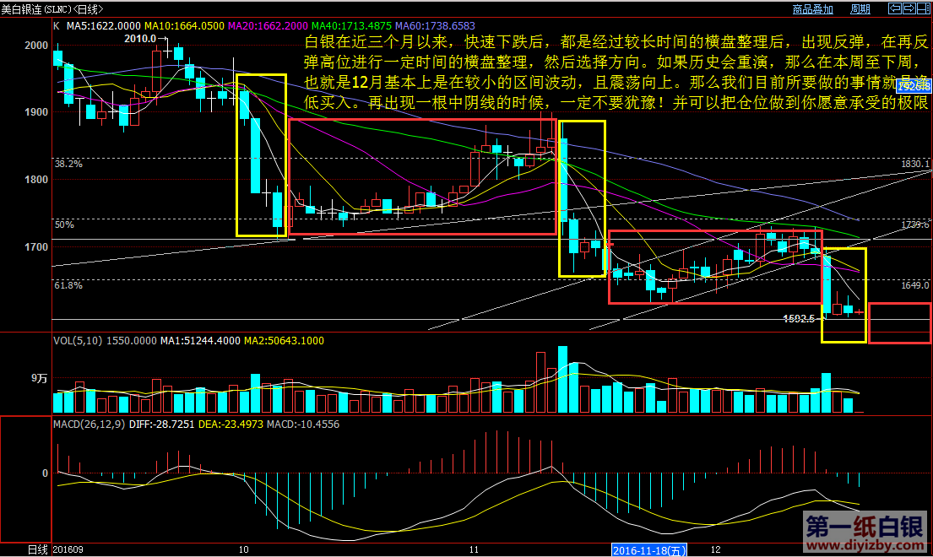Click the 1582.5 low price marker
Viewport: 933px width, 557px height.
(798, 319)
